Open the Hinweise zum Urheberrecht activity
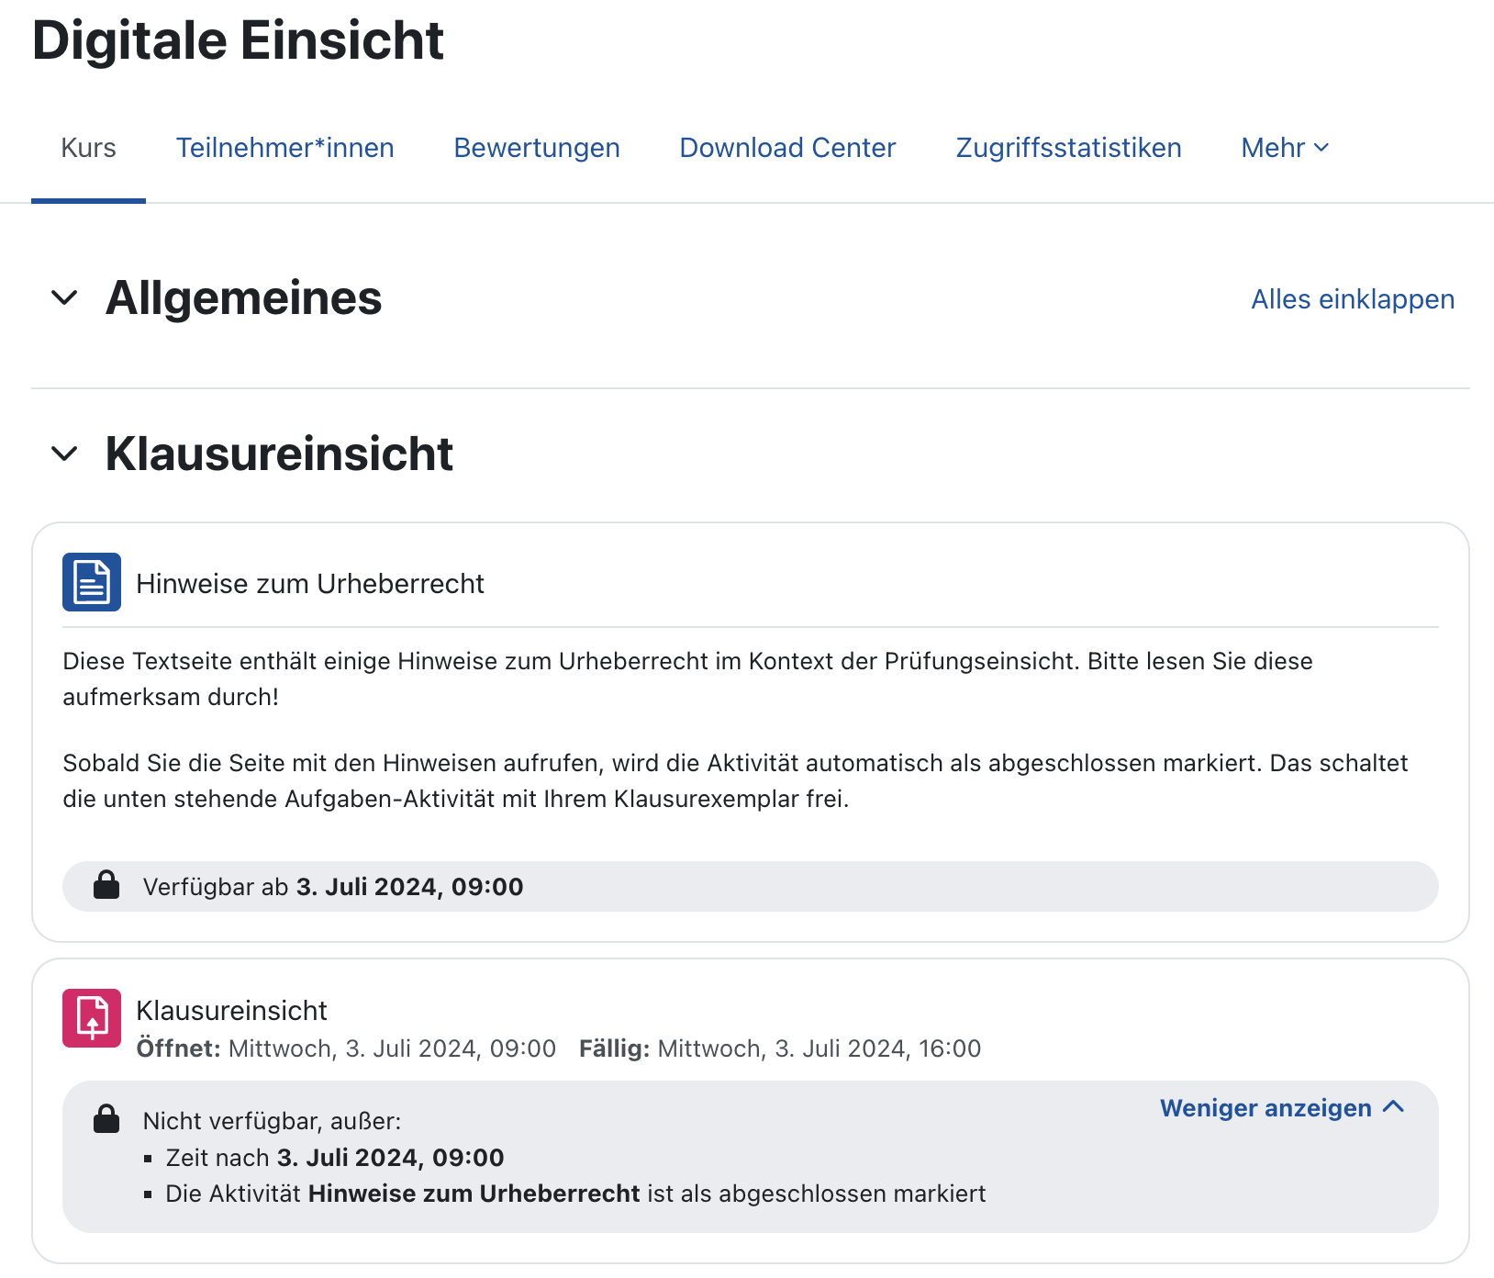This screenshot has width=1494, height=1278. tap(311, 582)
